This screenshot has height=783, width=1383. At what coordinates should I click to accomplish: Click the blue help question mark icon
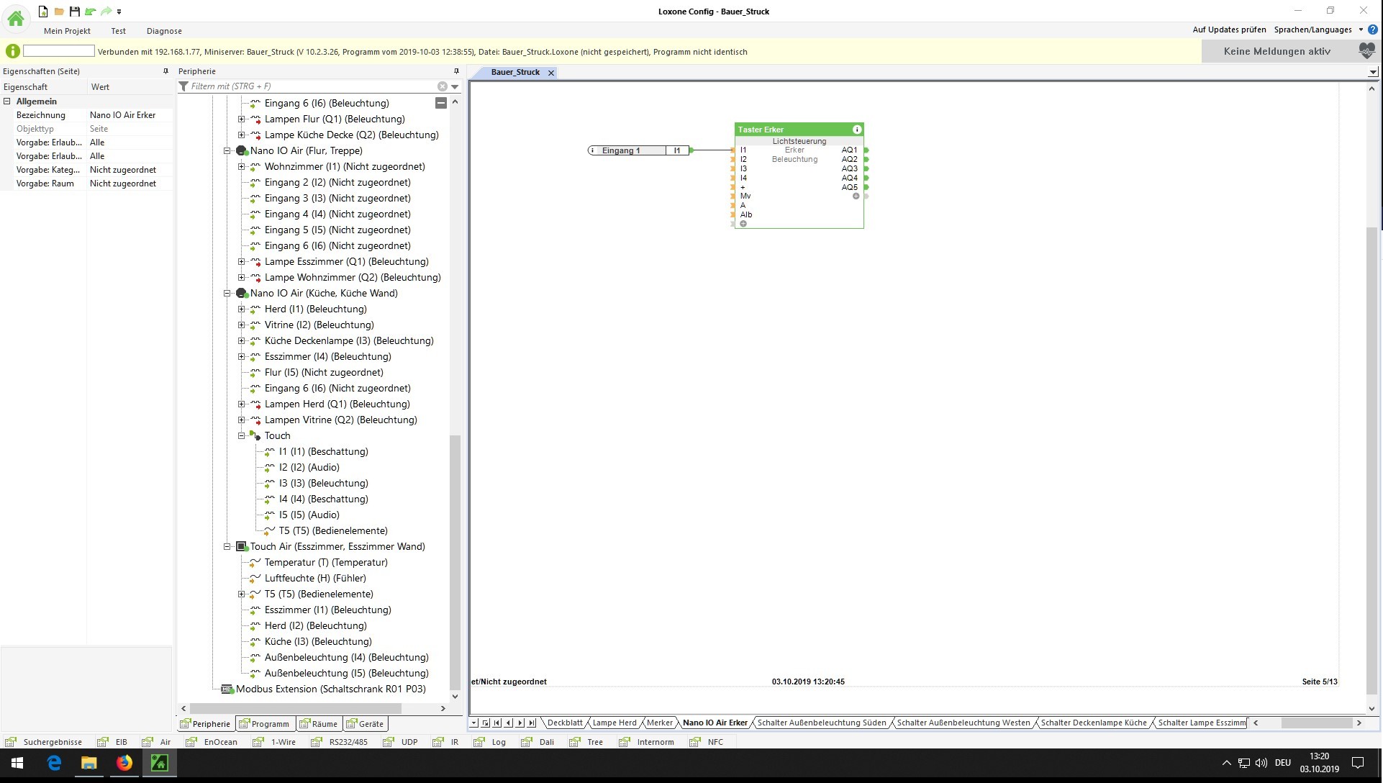1372,30
